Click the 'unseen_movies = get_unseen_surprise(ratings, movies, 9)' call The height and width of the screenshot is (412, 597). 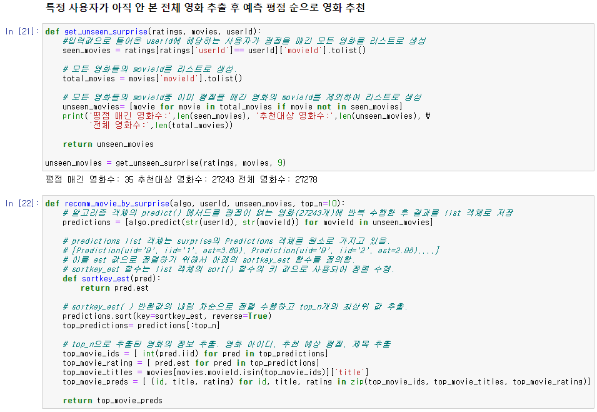tap(165, 163)
